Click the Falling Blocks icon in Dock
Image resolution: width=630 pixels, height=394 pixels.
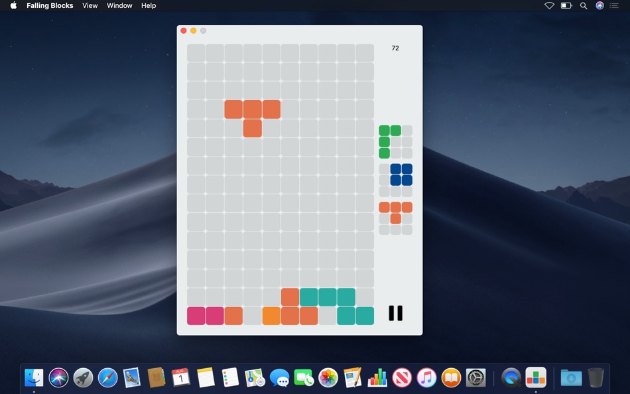click(536, 378)
